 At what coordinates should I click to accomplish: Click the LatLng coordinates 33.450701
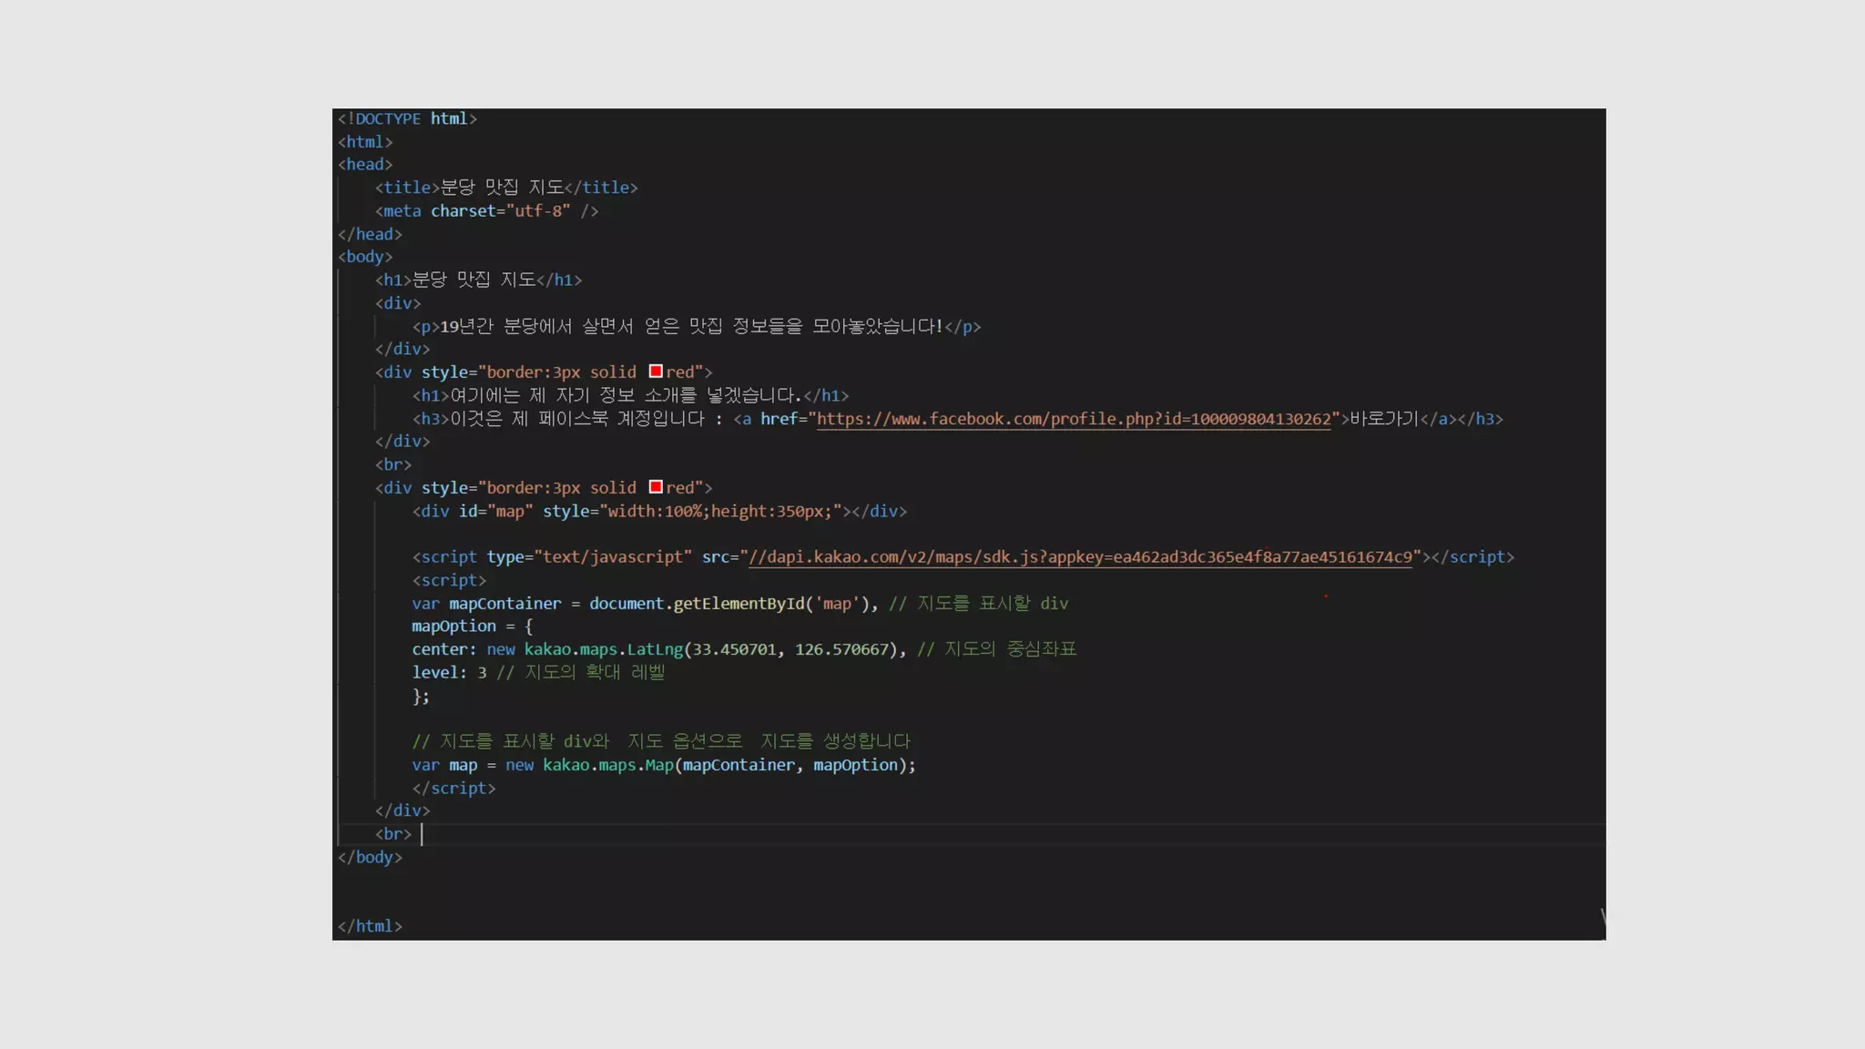pyautogui.click(x=734, y=649)
